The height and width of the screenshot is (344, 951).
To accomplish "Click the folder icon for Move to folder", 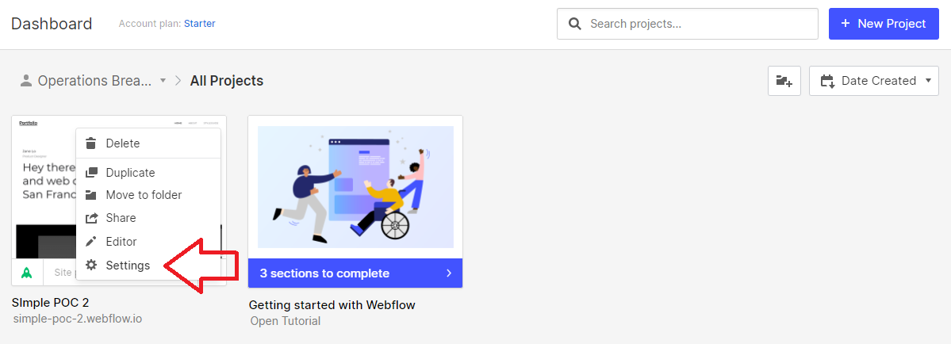I will 91,195.
